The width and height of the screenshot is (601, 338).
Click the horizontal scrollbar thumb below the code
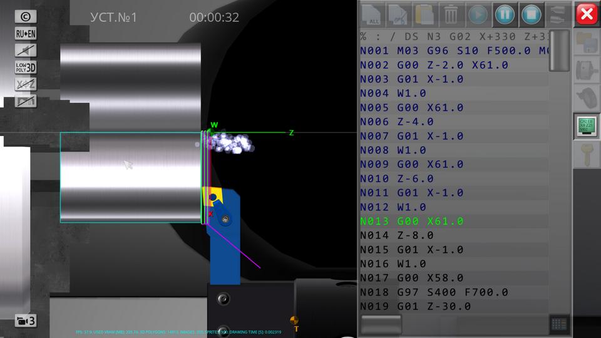coord(381,324)
